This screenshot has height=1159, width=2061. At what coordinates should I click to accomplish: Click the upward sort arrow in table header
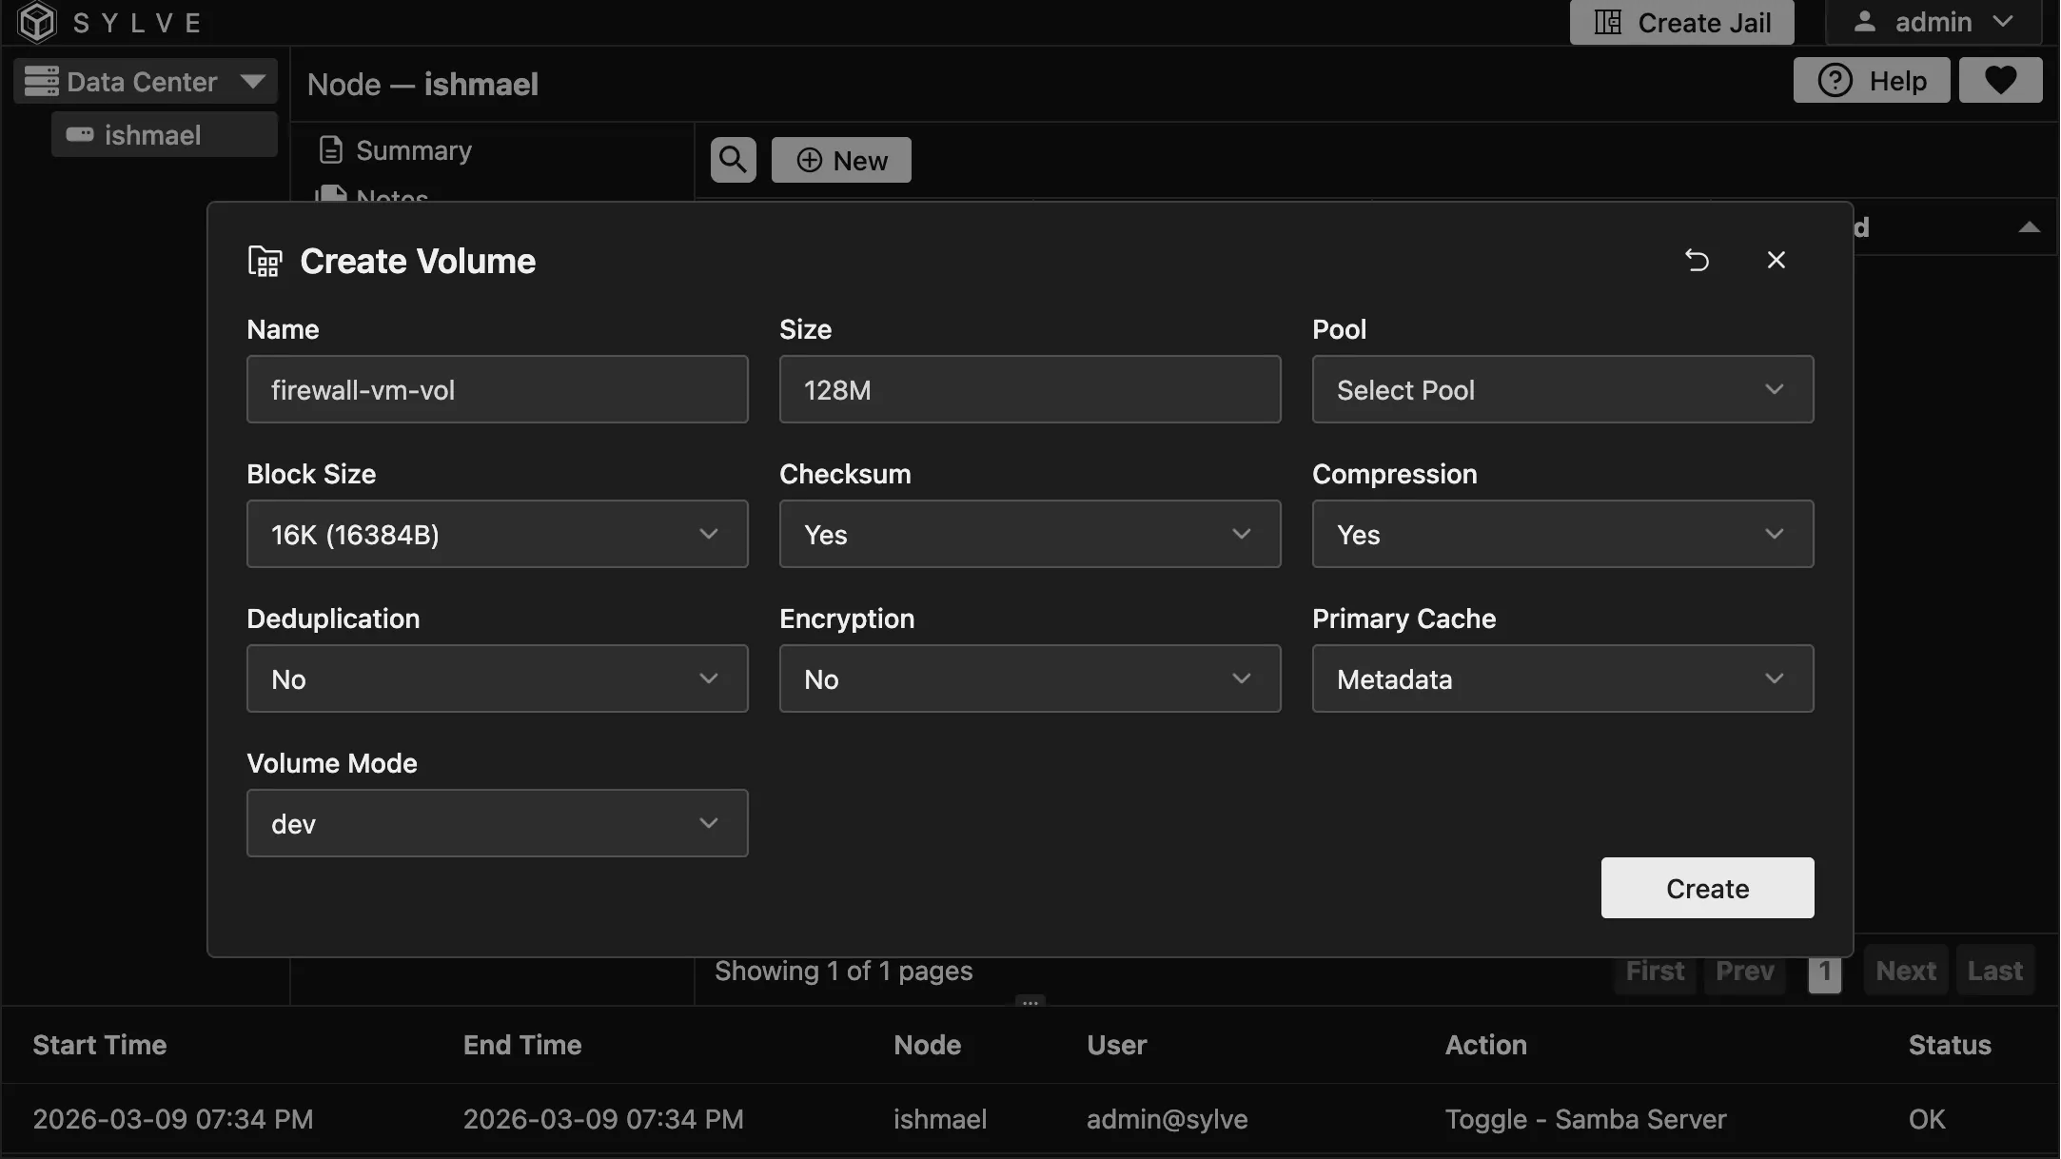click(2029, 227)
